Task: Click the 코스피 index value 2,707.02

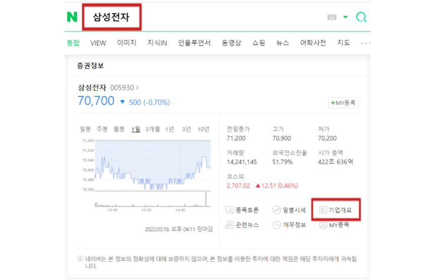Action: (238, 186)
